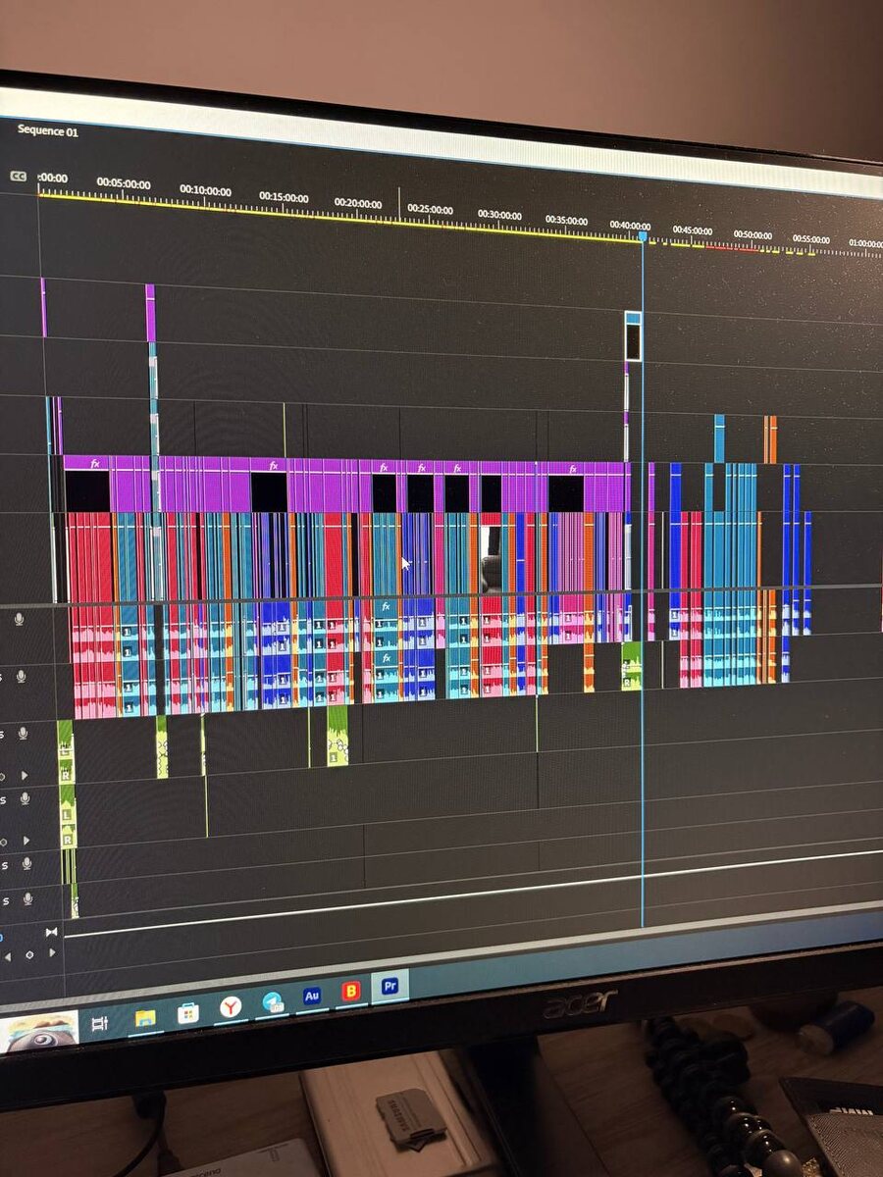883x1177 pixels.
Task: Jump to 00:25:00:00 on the time ruler
Action: [x=431, y=209]
